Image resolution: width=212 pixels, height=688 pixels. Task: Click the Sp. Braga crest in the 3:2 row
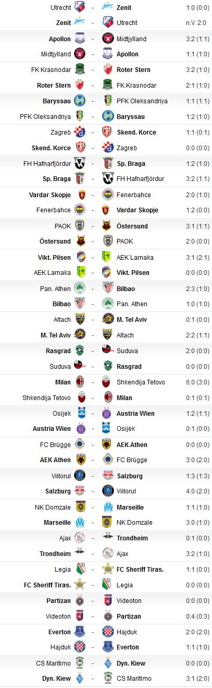click(x=80, y=179)
